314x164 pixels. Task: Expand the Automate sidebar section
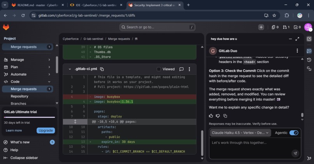[27, 74]
